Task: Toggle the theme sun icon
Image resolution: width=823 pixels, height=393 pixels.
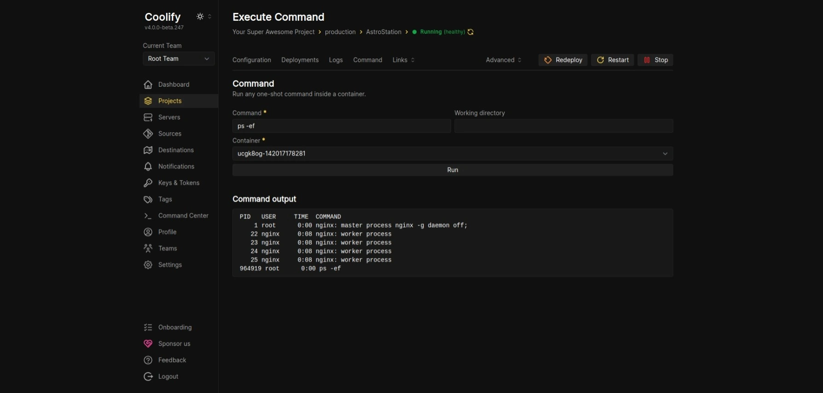Action: click(x=200, y=17)
